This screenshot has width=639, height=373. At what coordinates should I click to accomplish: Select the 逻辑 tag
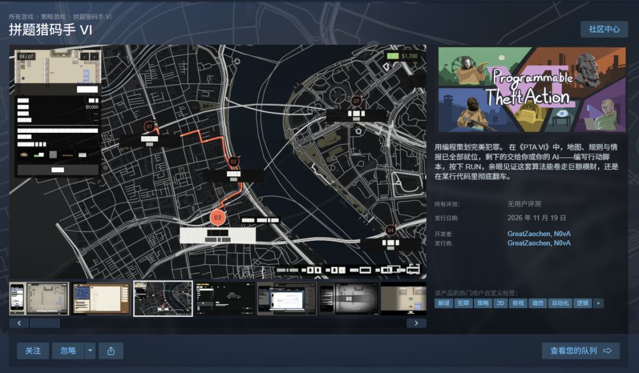tap(583, 303)
